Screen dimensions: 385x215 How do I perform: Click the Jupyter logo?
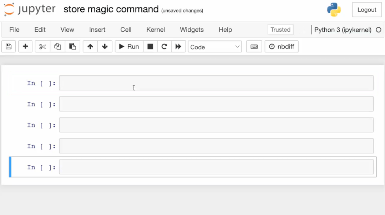pyautogui.click(x=30, y=9)
